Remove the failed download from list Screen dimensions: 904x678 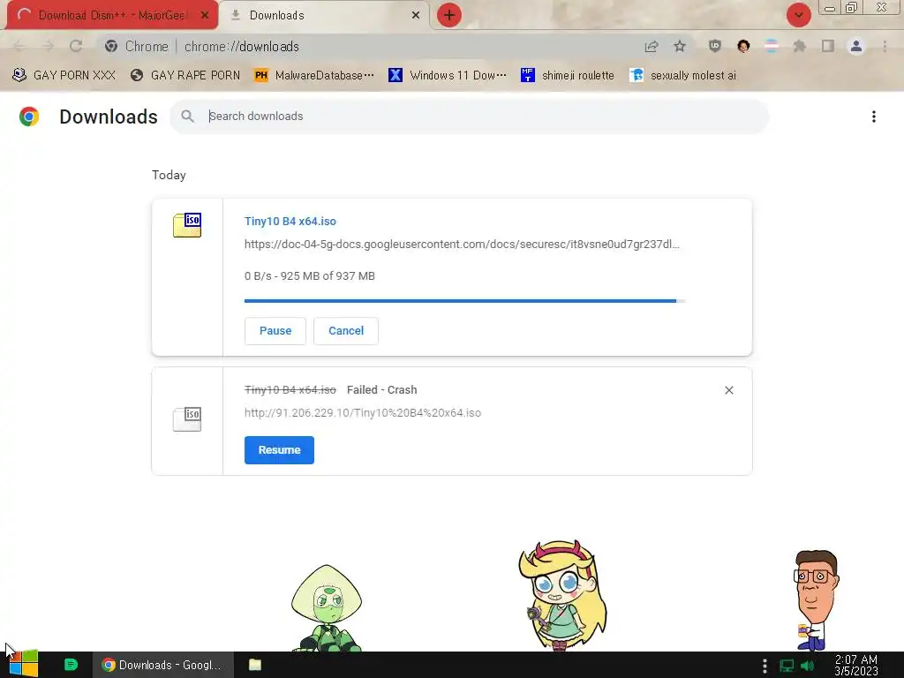click(728, 390)
